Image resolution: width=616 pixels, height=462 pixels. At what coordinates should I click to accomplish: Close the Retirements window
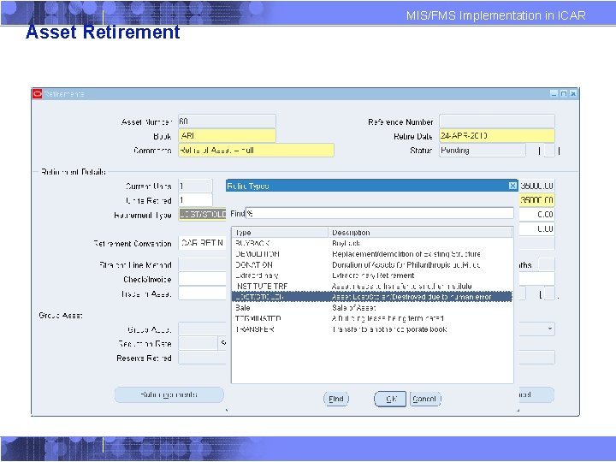click(x=573, y=93)
